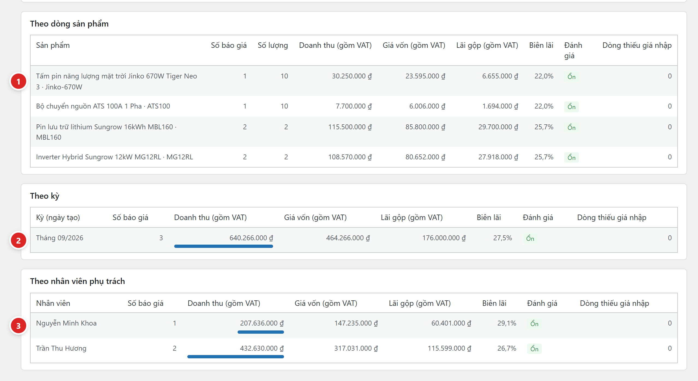Click the Ổn badge in Tháng 09/2026 row

530,238
